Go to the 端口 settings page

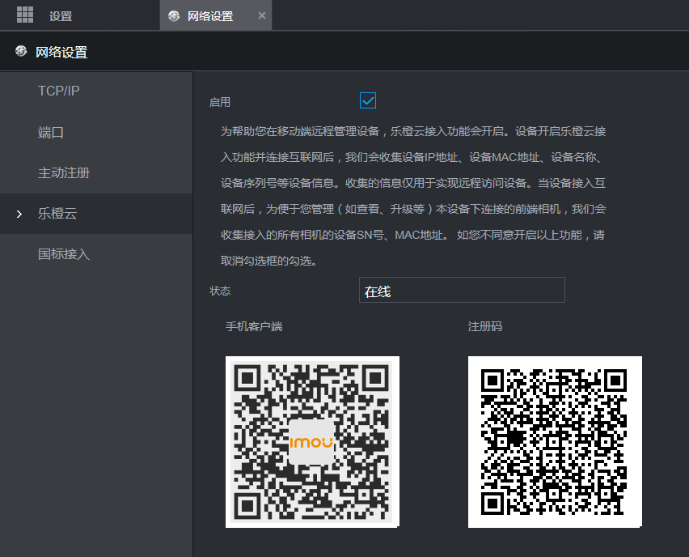(x=51, y=132)
